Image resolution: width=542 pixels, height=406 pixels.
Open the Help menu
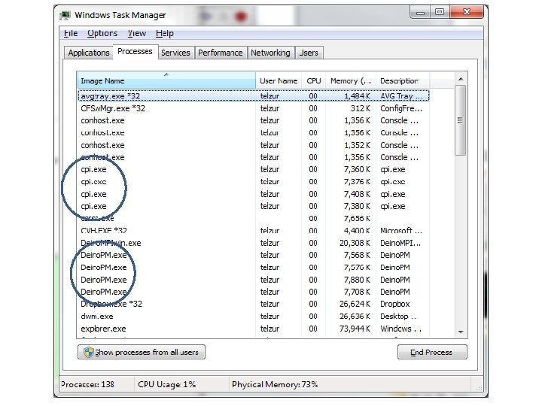(165, 33)
